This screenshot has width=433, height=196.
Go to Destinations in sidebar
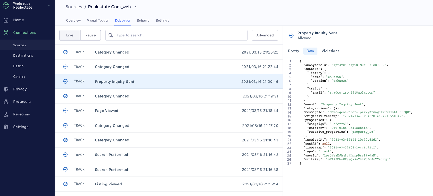23,55
